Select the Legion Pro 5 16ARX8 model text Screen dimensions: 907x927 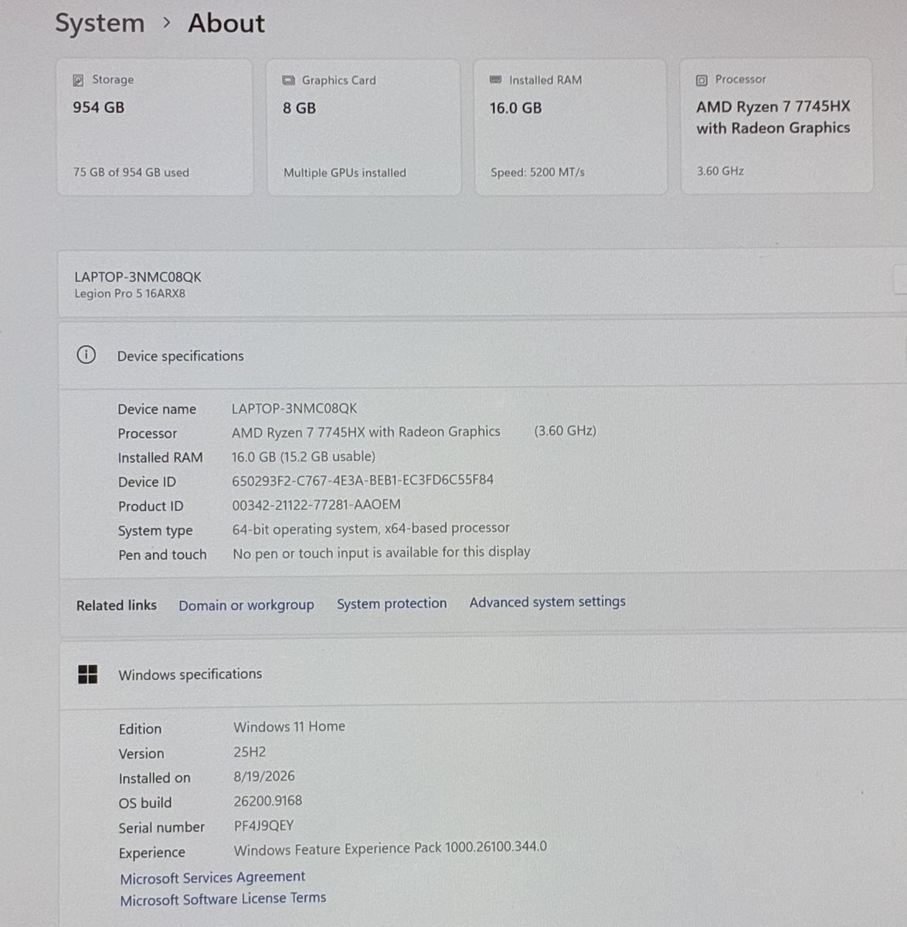click(x=130, y=294)
